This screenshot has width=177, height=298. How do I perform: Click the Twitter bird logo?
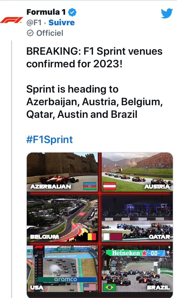point(167,13)
